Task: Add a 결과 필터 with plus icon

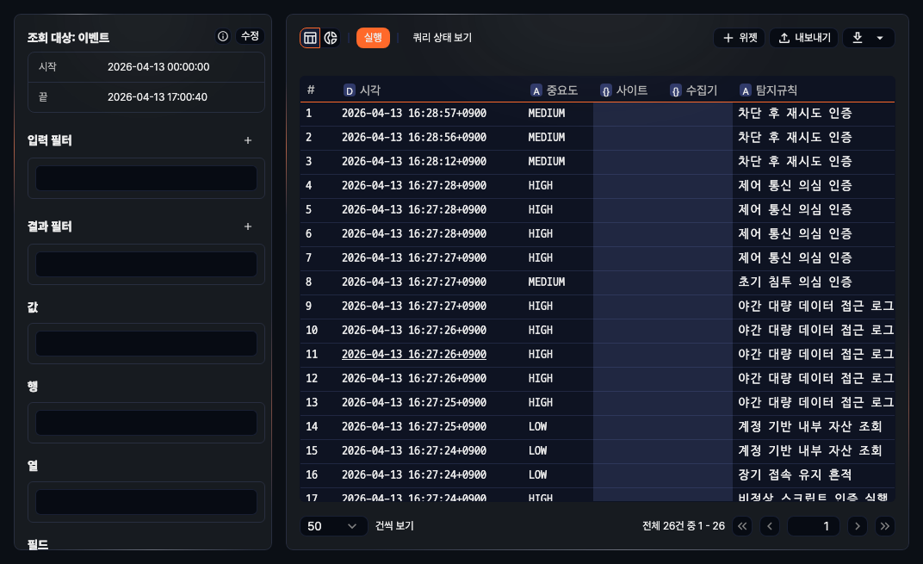Action: (x=248, y=226)
